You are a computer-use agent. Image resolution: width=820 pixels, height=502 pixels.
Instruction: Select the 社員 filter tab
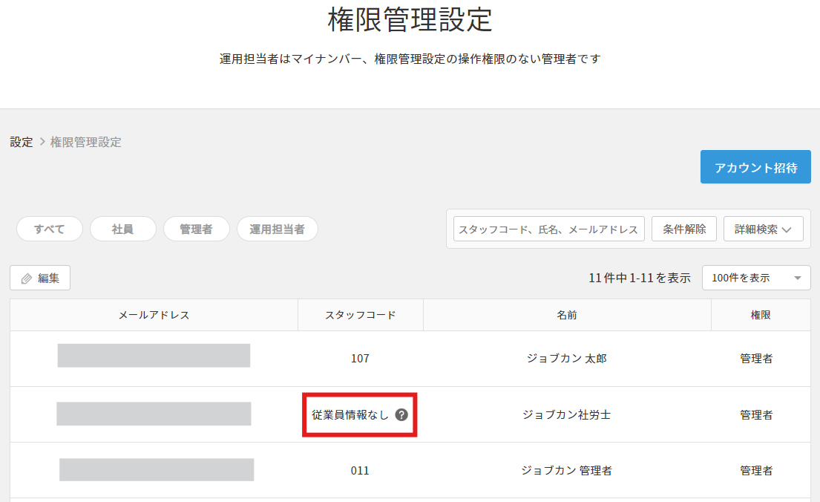(x=123, y=229)
